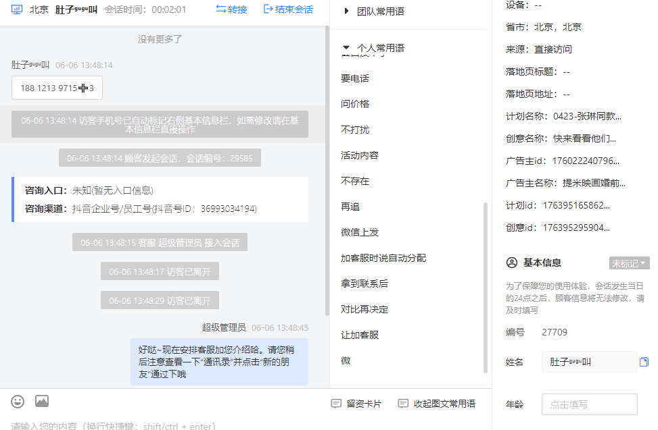Select the 问价格 quick phrase

[x=355, y=104]
